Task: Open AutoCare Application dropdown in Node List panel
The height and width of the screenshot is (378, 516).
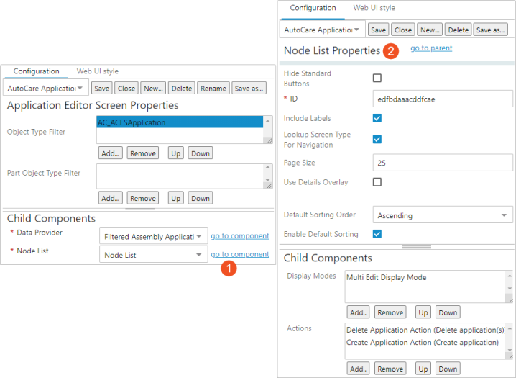Action: coord(322,30)
